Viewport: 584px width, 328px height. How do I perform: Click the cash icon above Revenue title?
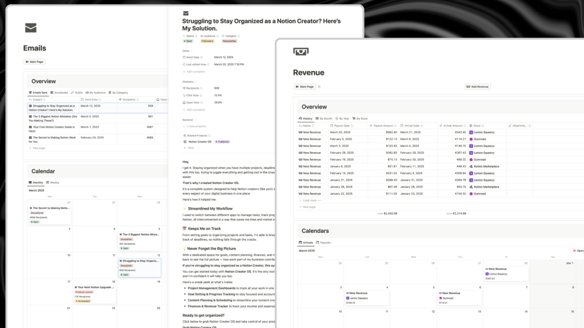300,51
